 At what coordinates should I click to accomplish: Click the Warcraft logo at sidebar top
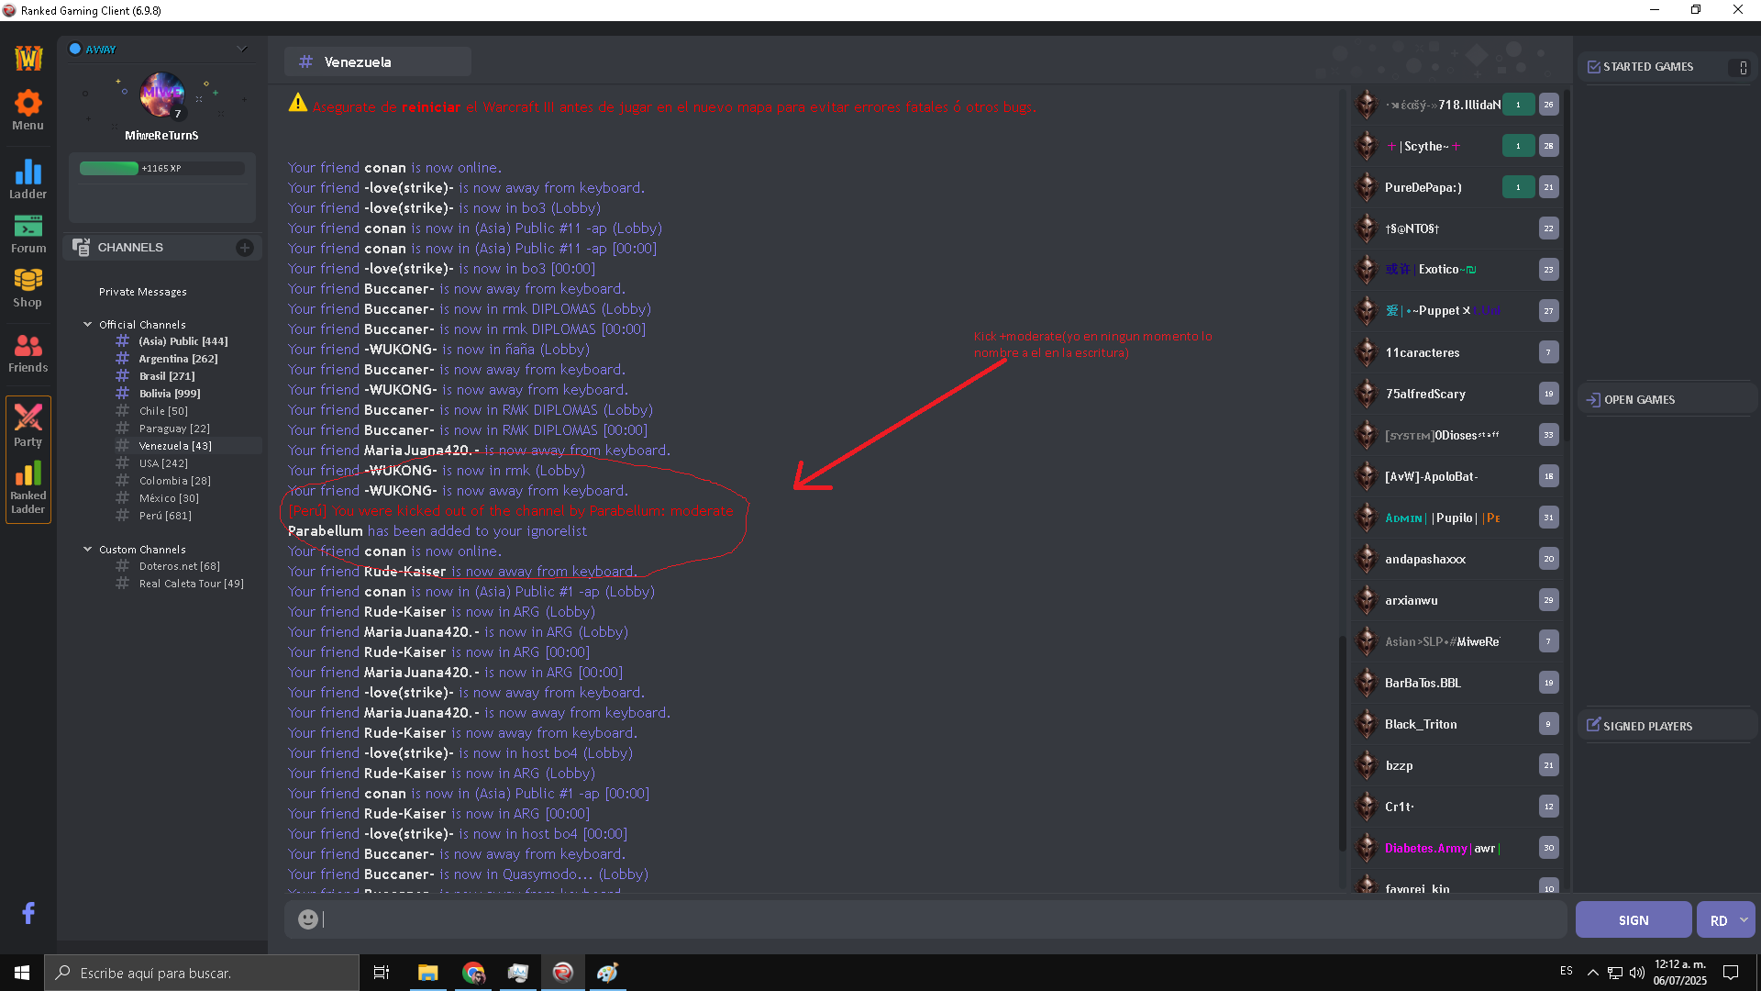pos(28,57)
